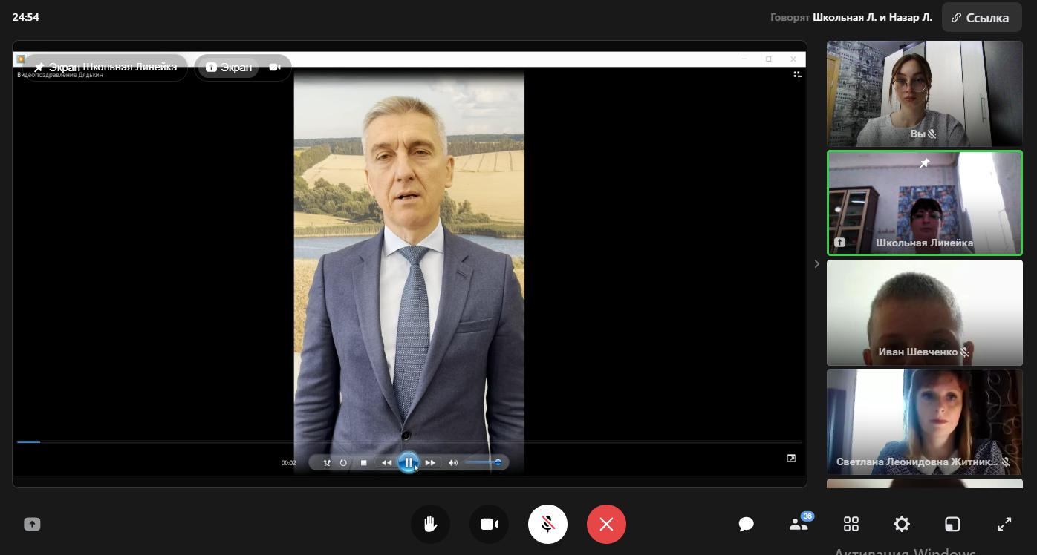The height and width of the screenshot is (555, 1037).
Task: Click the player full-screen view icon
Action: coord(792,459)
